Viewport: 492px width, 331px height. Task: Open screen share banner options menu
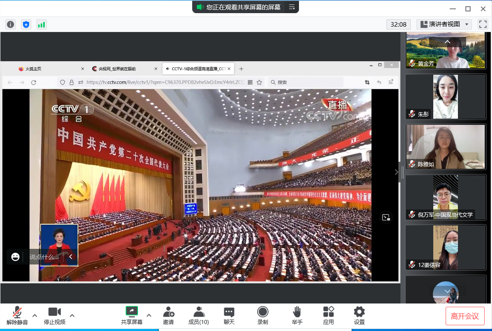(x=292, y=7)
